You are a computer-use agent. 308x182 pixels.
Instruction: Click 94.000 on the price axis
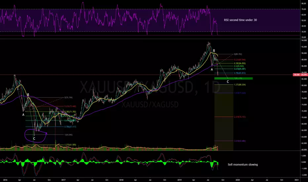[x=304, y=40]
